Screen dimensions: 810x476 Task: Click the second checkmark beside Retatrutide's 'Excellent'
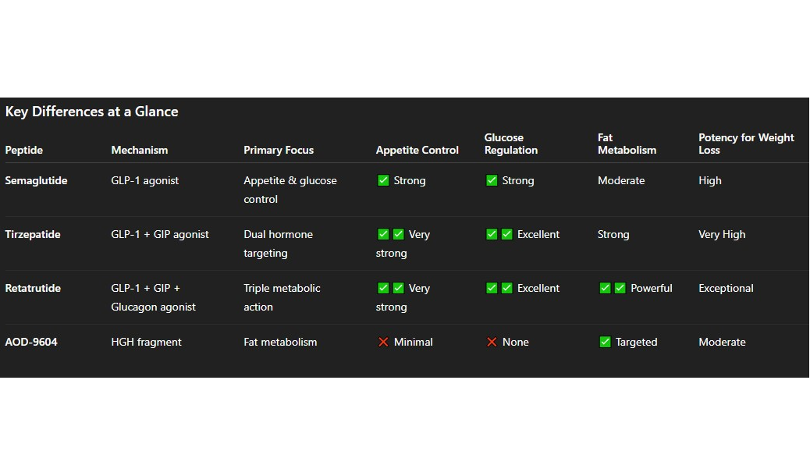click(506, 288)
